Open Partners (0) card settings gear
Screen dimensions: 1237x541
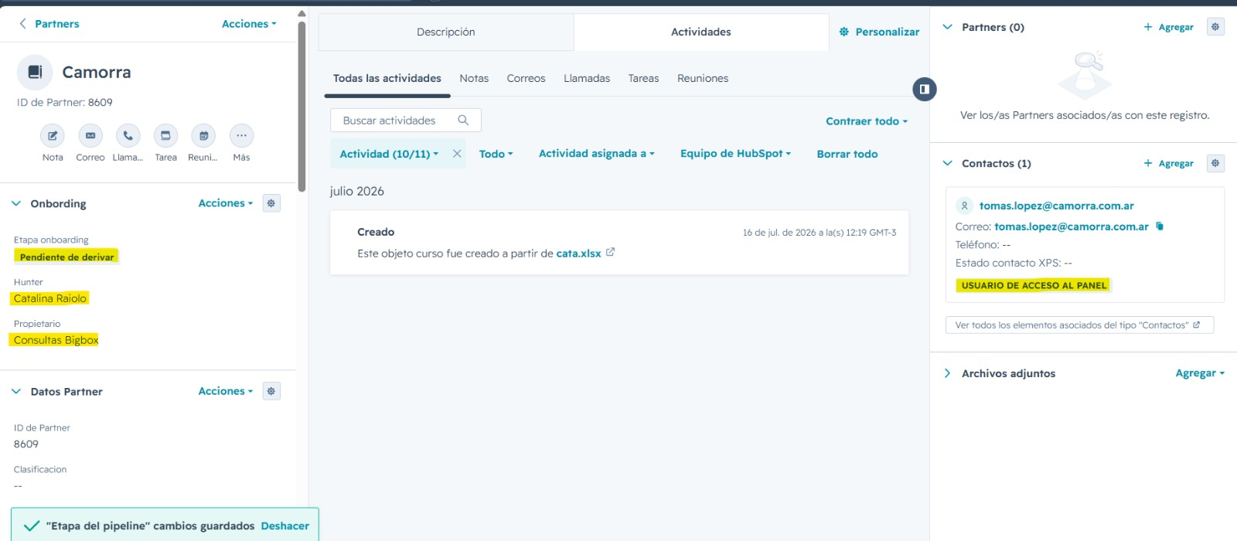tap(1215, 27)
